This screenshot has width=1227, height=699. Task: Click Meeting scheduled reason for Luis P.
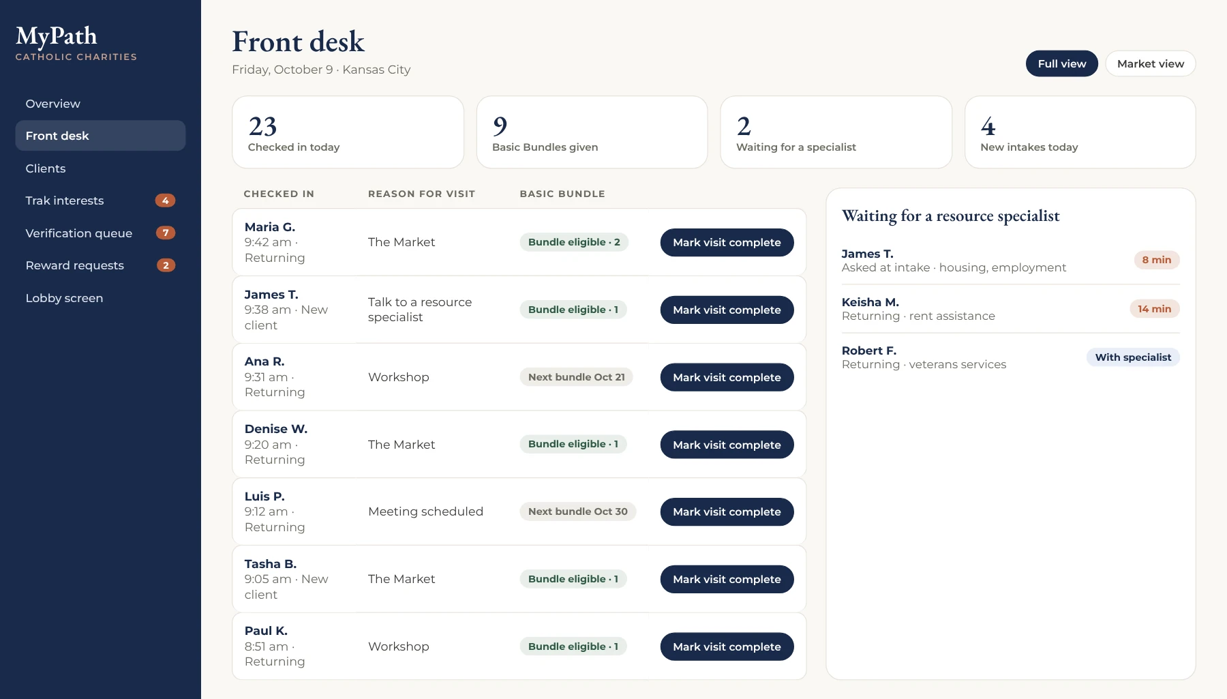click(425, 511)
